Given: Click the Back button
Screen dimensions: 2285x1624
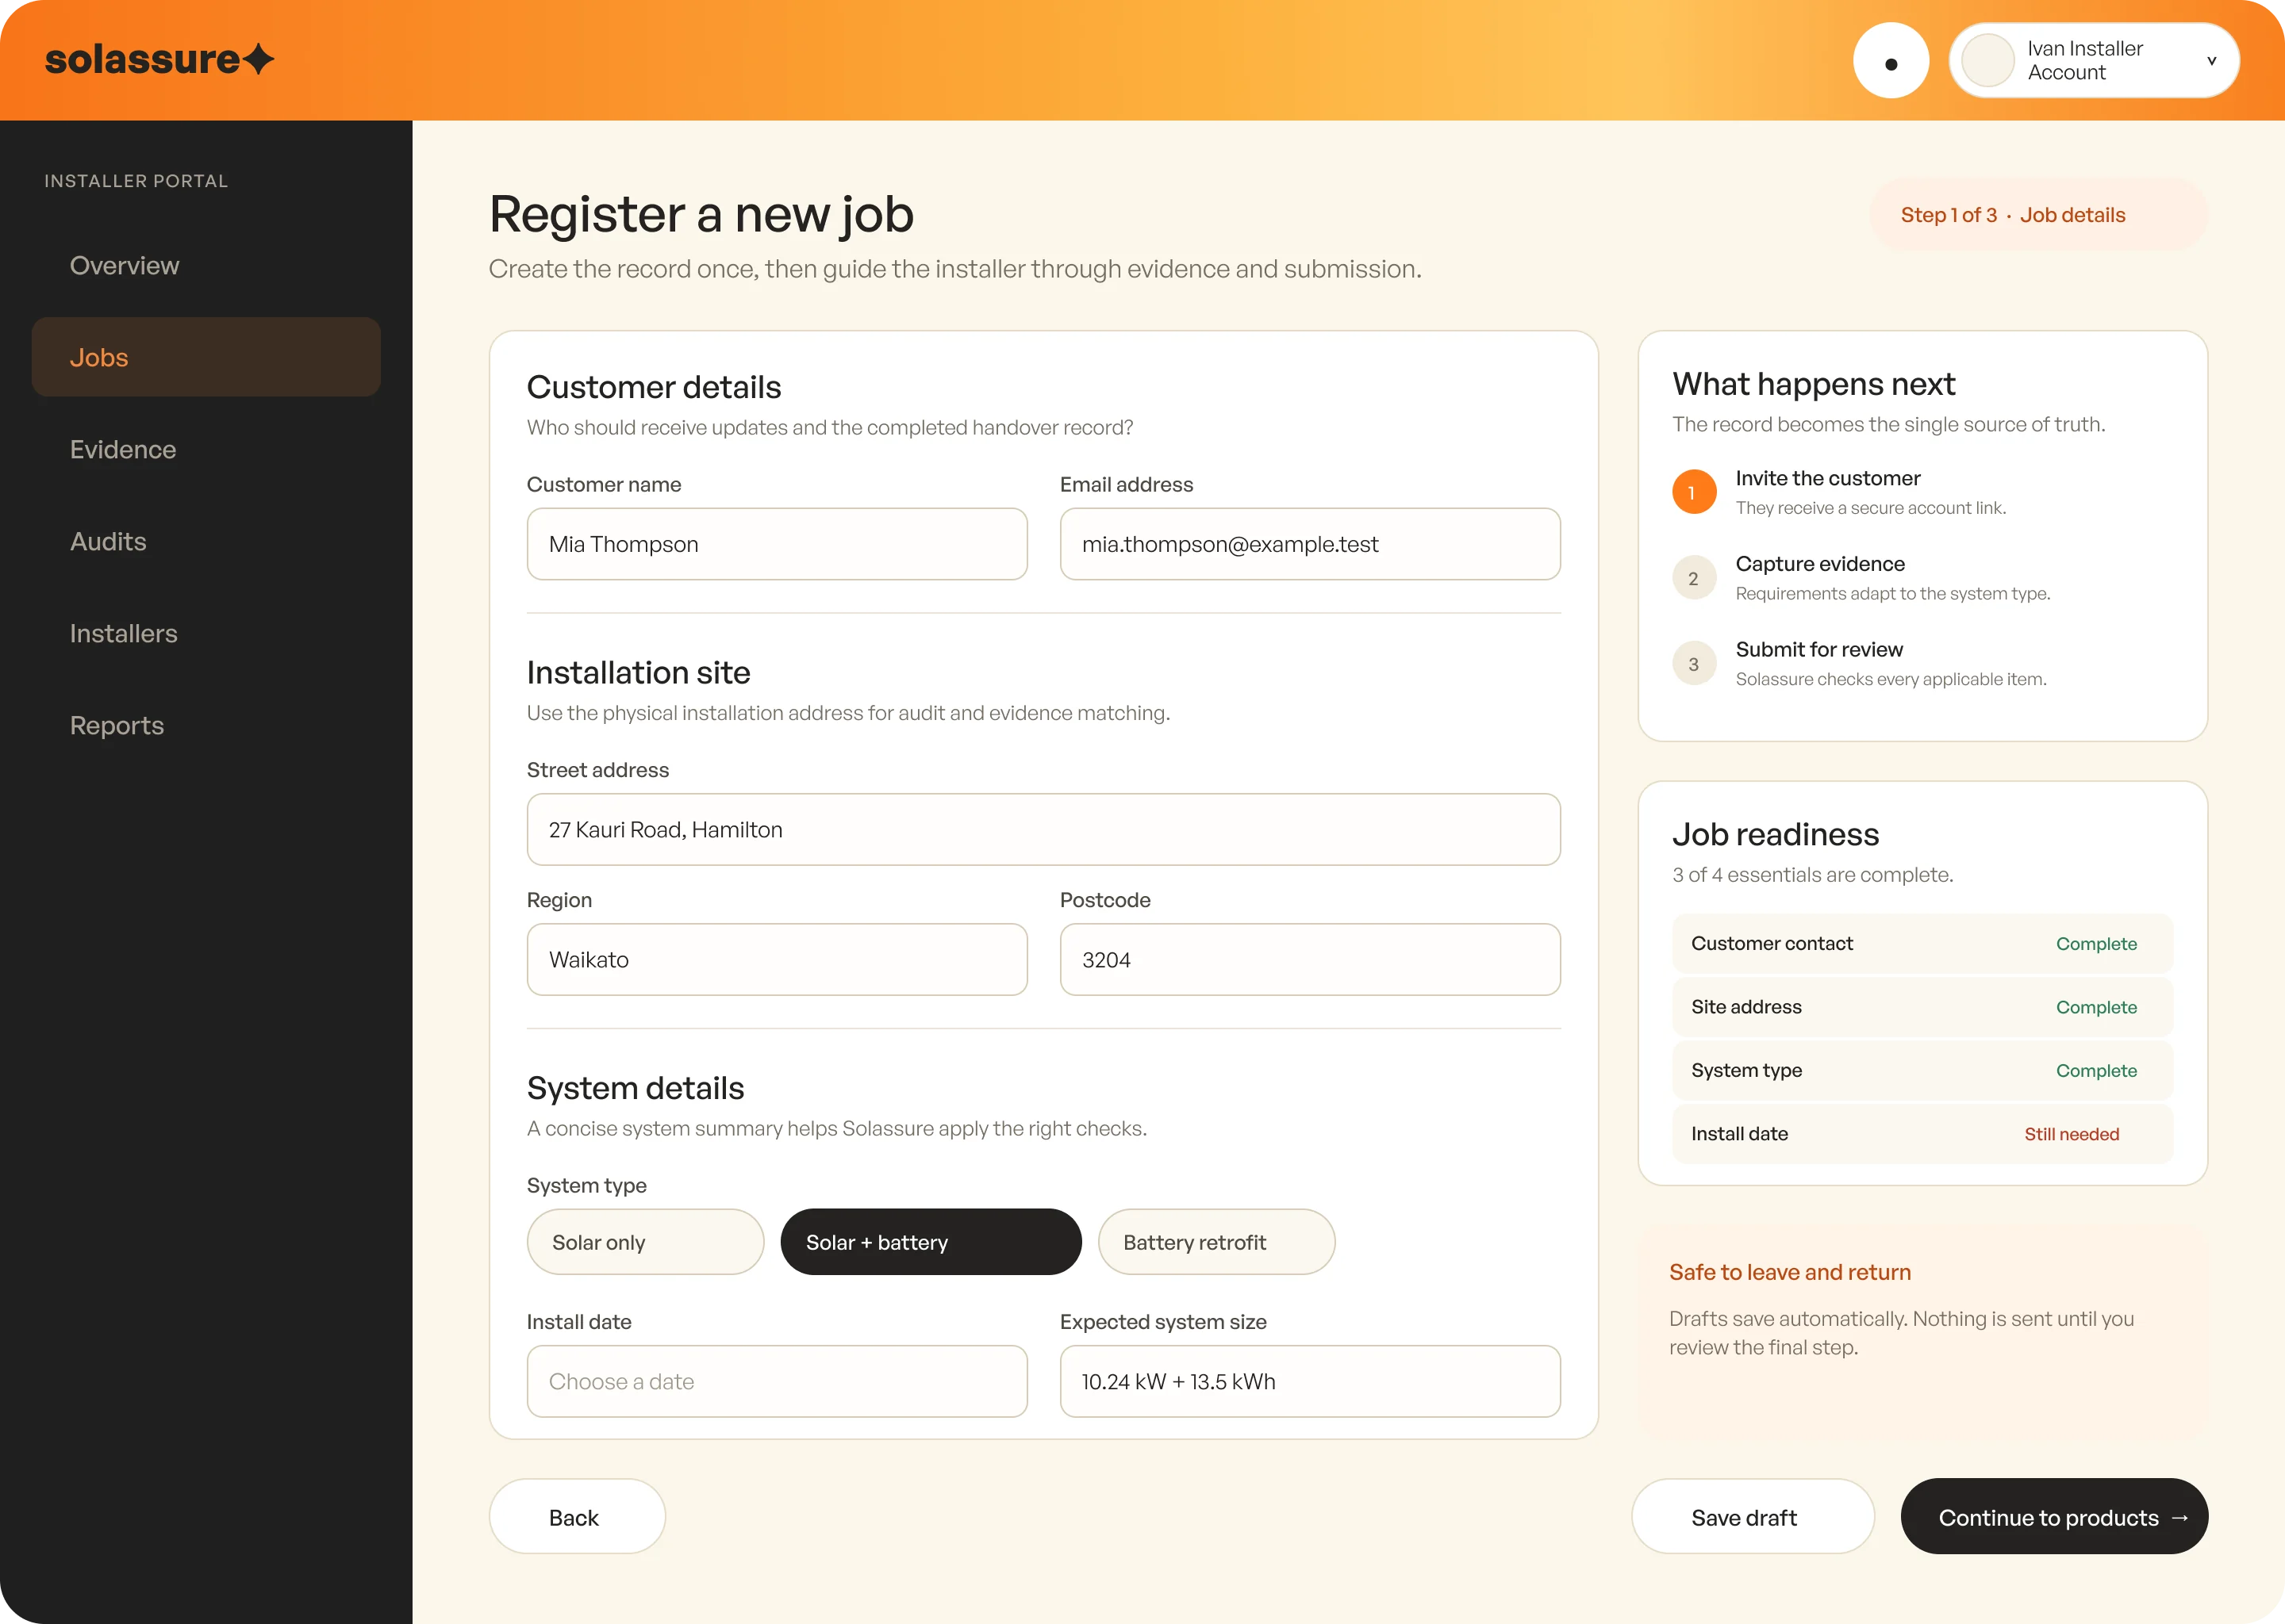Looking at the screenshot, I should [x=576, y=1517].
